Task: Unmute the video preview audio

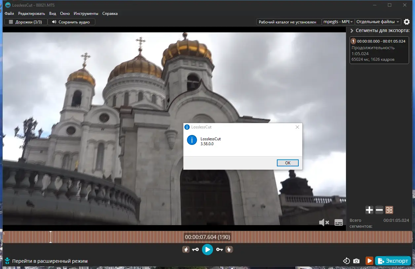Action: point(324,222)
